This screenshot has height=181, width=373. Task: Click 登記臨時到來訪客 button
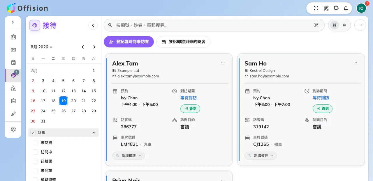129,42
